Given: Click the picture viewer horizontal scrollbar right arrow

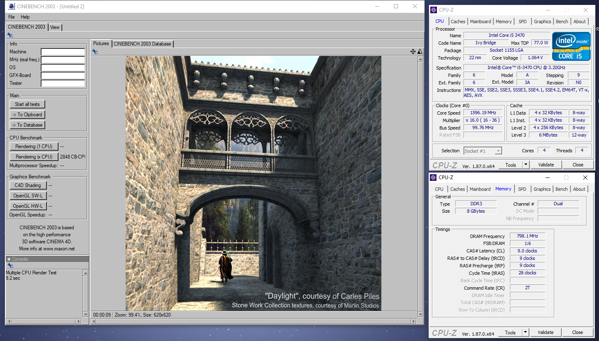Looking at the screenshot, I should click(x=413, y=321).
